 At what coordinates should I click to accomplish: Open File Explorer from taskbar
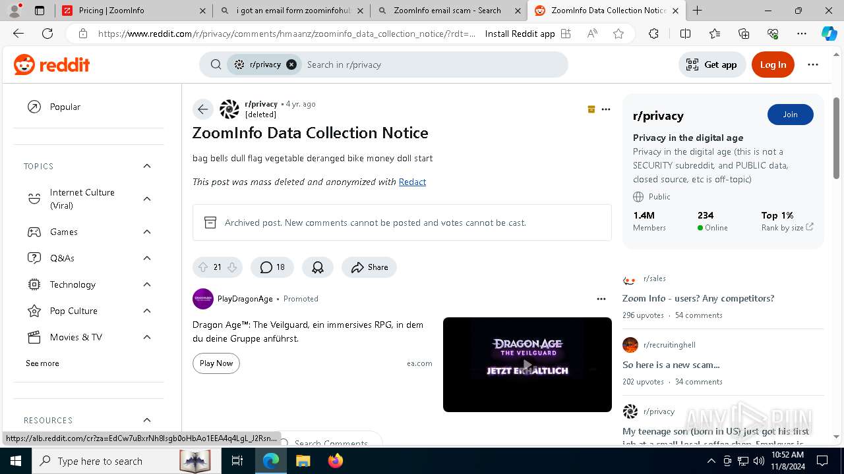(303, 461)
